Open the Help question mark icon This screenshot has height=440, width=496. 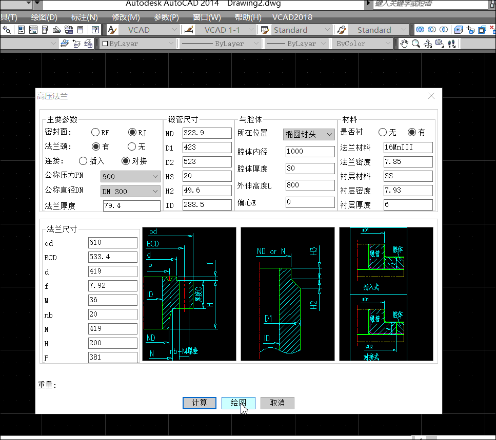click(x=95, y=30)
